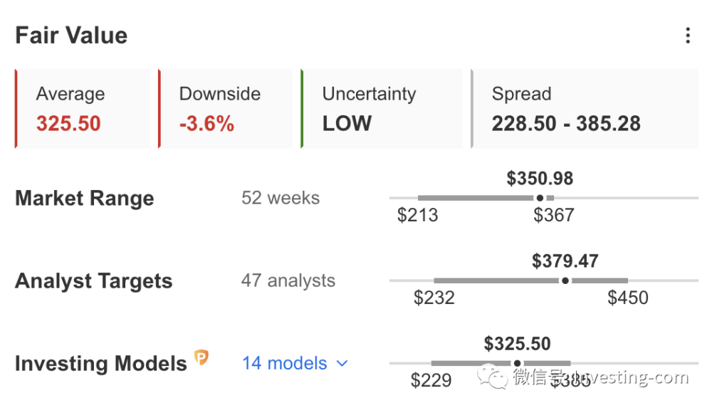Click the Analyst Targets slider marker dot

pos(565,280)
